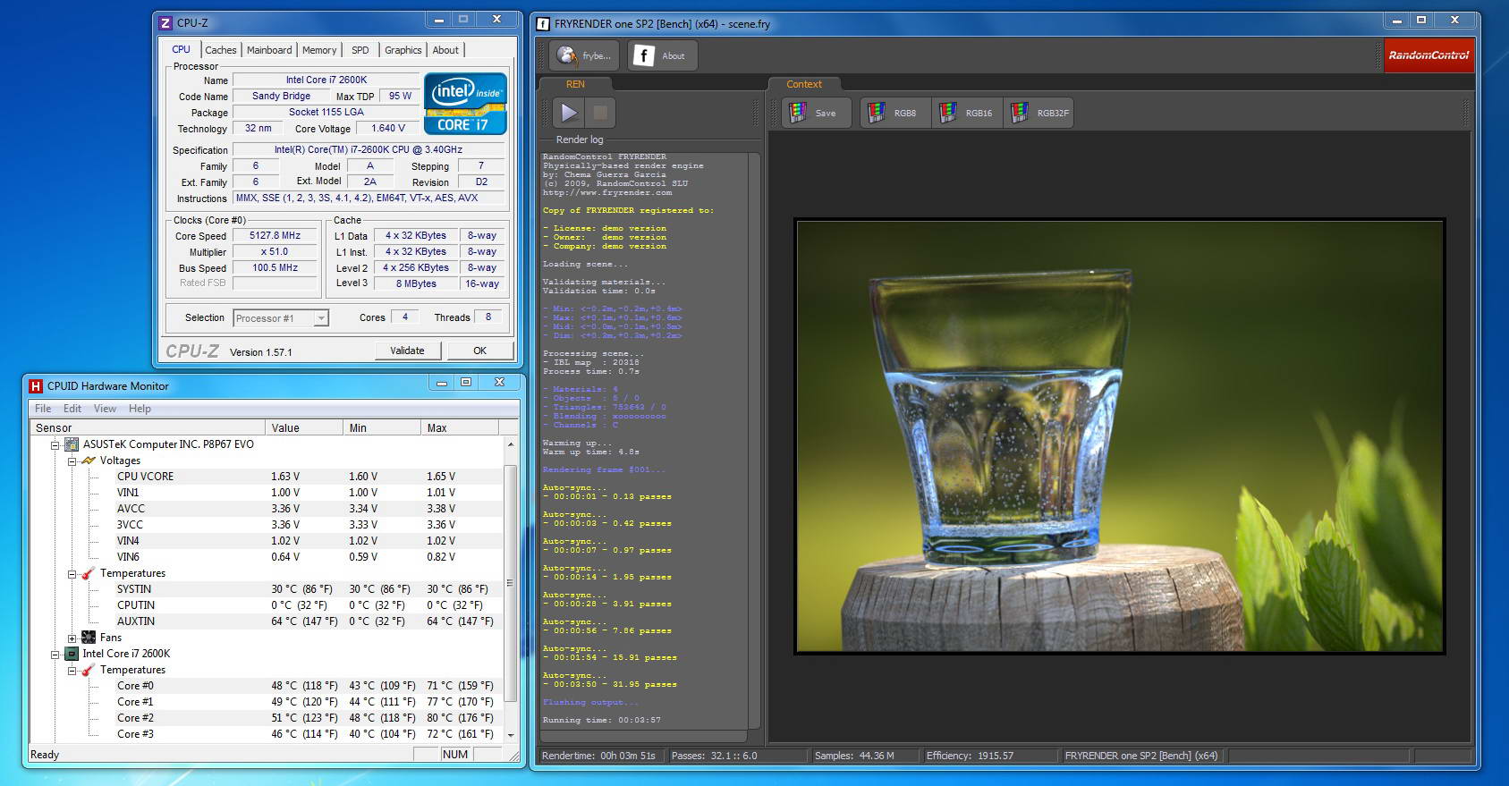Collapse the motherboard Temperatures node
This screenshot has height=786, width=1509.
pyautogui.click(x=72, y=573)
